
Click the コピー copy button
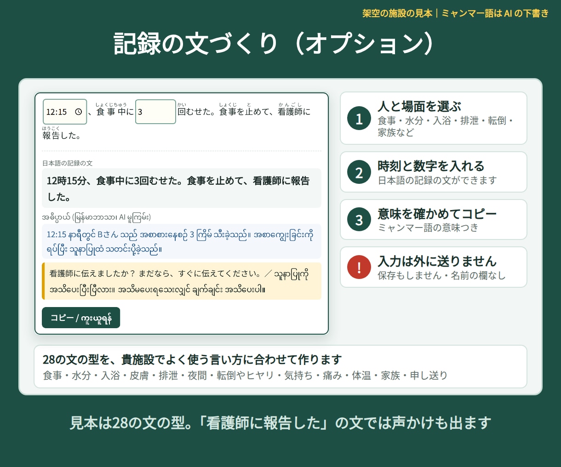click(81, 318)
